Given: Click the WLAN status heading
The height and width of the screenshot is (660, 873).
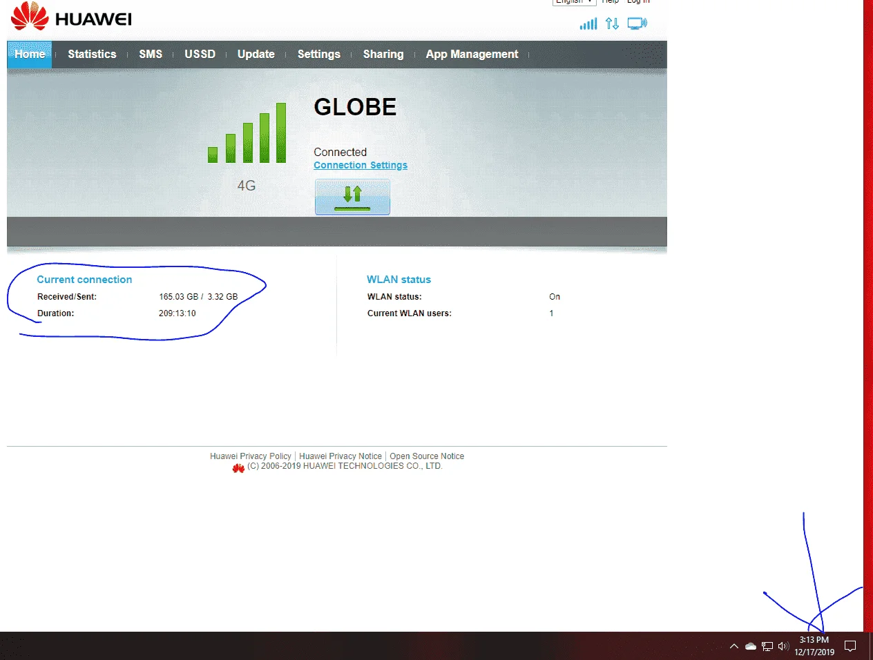Looking at the screenshot, I should click(x=399, y=280).
